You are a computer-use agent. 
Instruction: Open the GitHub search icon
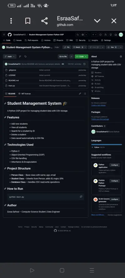pos(77,35)
